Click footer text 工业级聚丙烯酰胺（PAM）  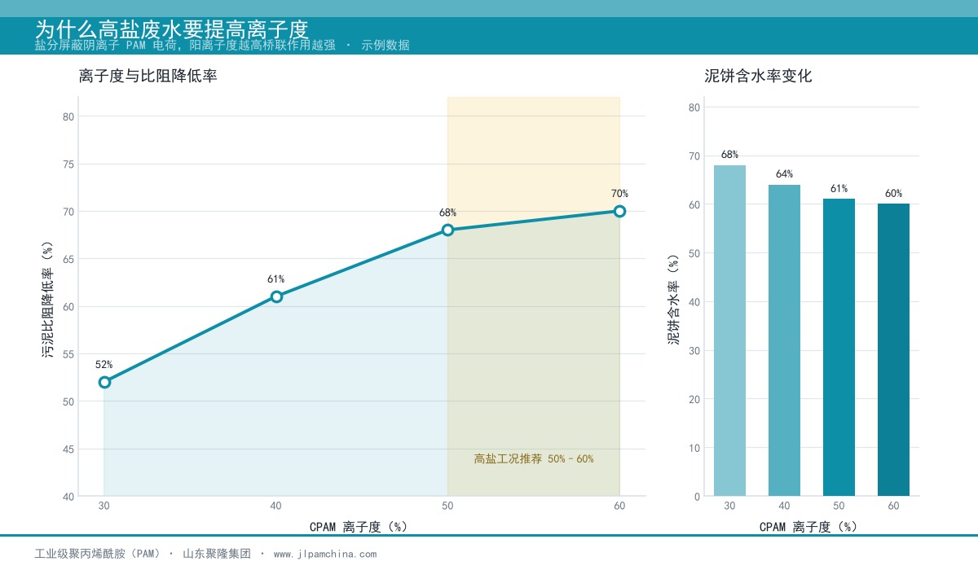(98, 554)
